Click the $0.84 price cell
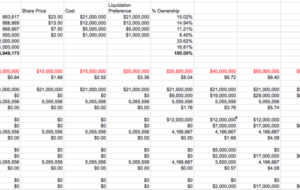Viewport: 300px width, 190px height. click(10, 77)
